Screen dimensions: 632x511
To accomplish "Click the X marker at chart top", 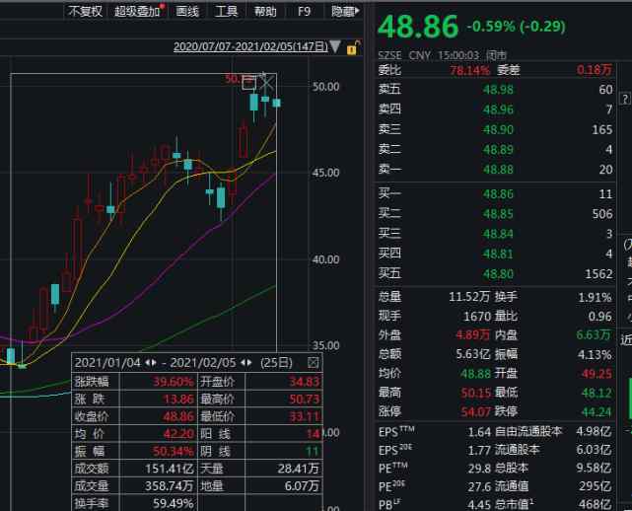I will 266,83.
